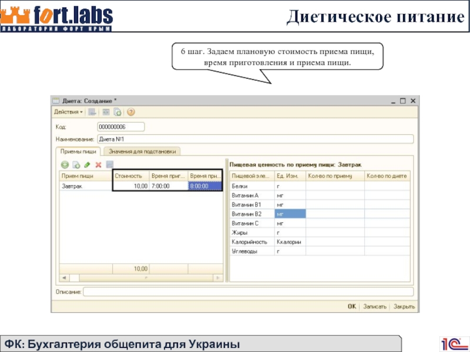Add a new meal with green plus icon
The width and height of the screenshot is (470, 352).
click(x=65, y=165)
